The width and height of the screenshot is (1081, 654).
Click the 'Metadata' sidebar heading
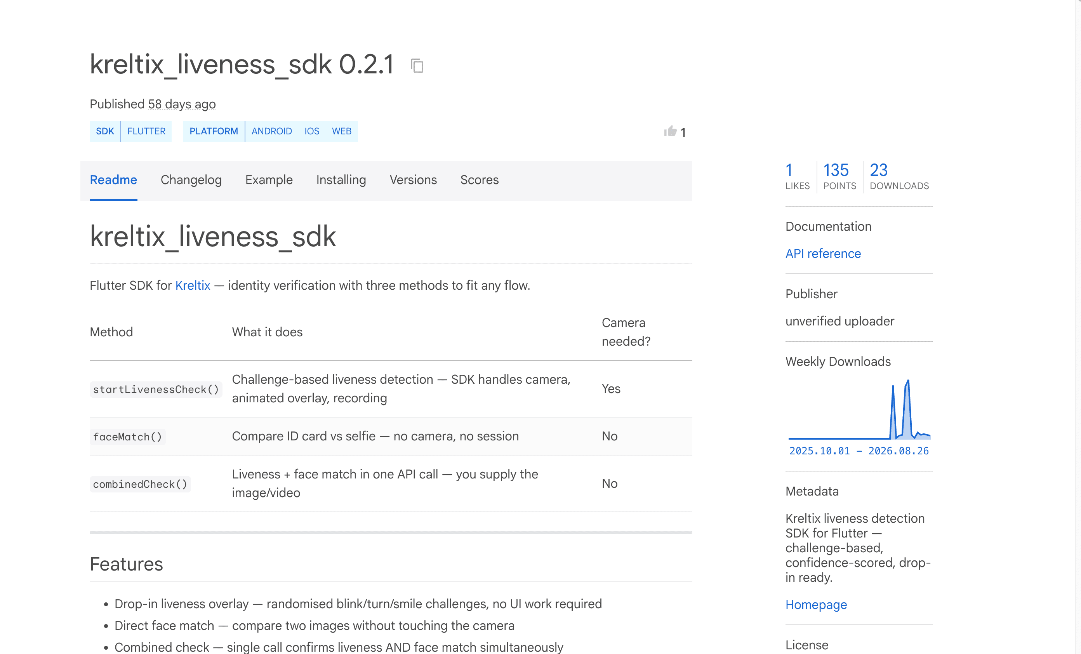coord(812,491)
